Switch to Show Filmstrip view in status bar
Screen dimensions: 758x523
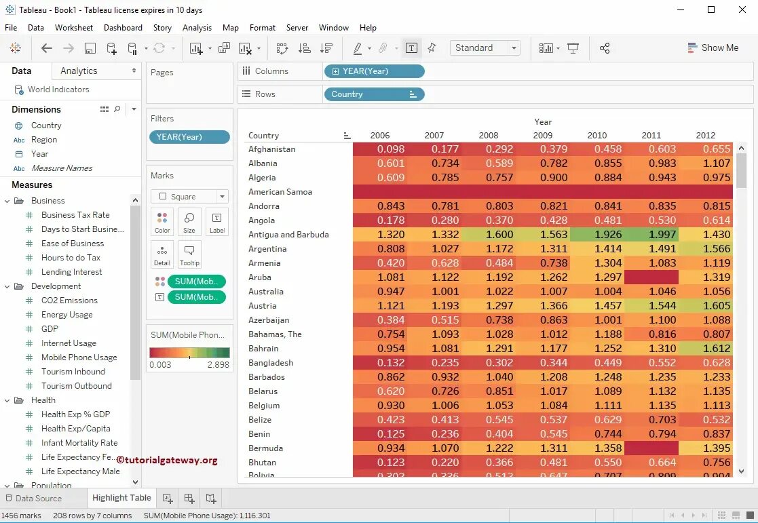[736, 516]
